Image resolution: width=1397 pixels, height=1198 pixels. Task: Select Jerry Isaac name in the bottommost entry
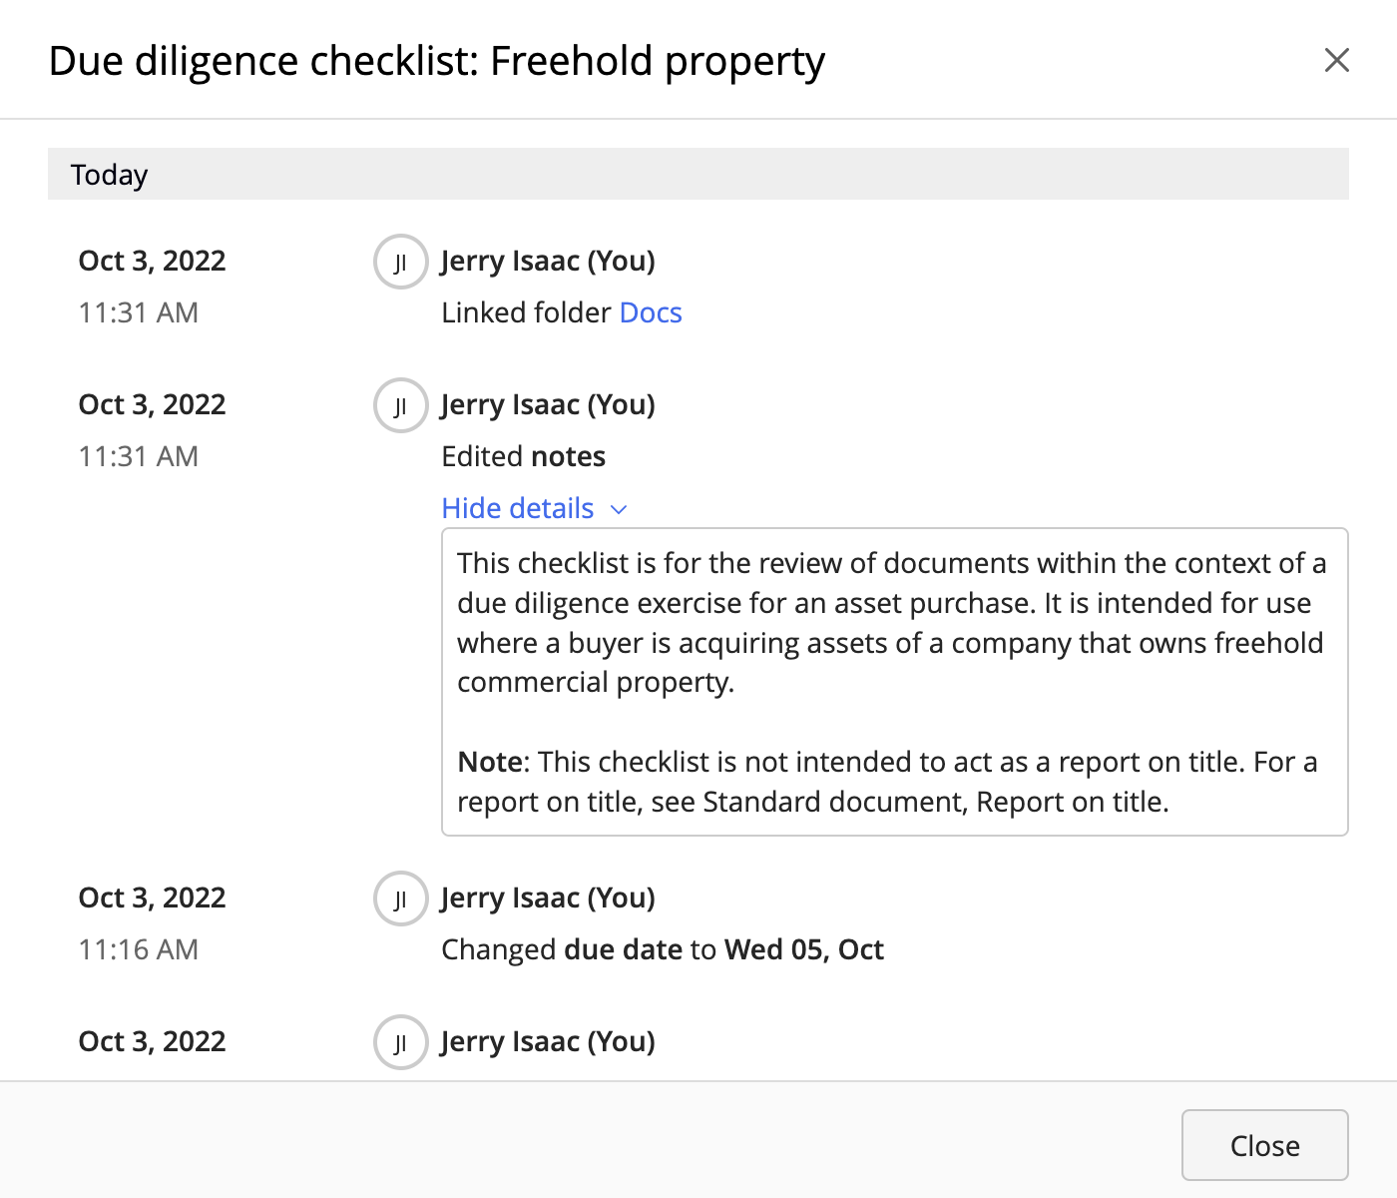548,1041
